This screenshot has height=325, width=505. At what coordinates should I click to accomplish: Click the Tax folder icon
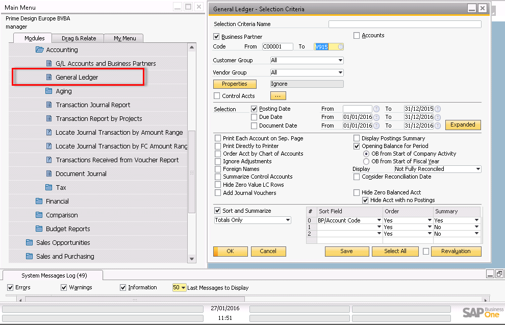click(48, 187)
